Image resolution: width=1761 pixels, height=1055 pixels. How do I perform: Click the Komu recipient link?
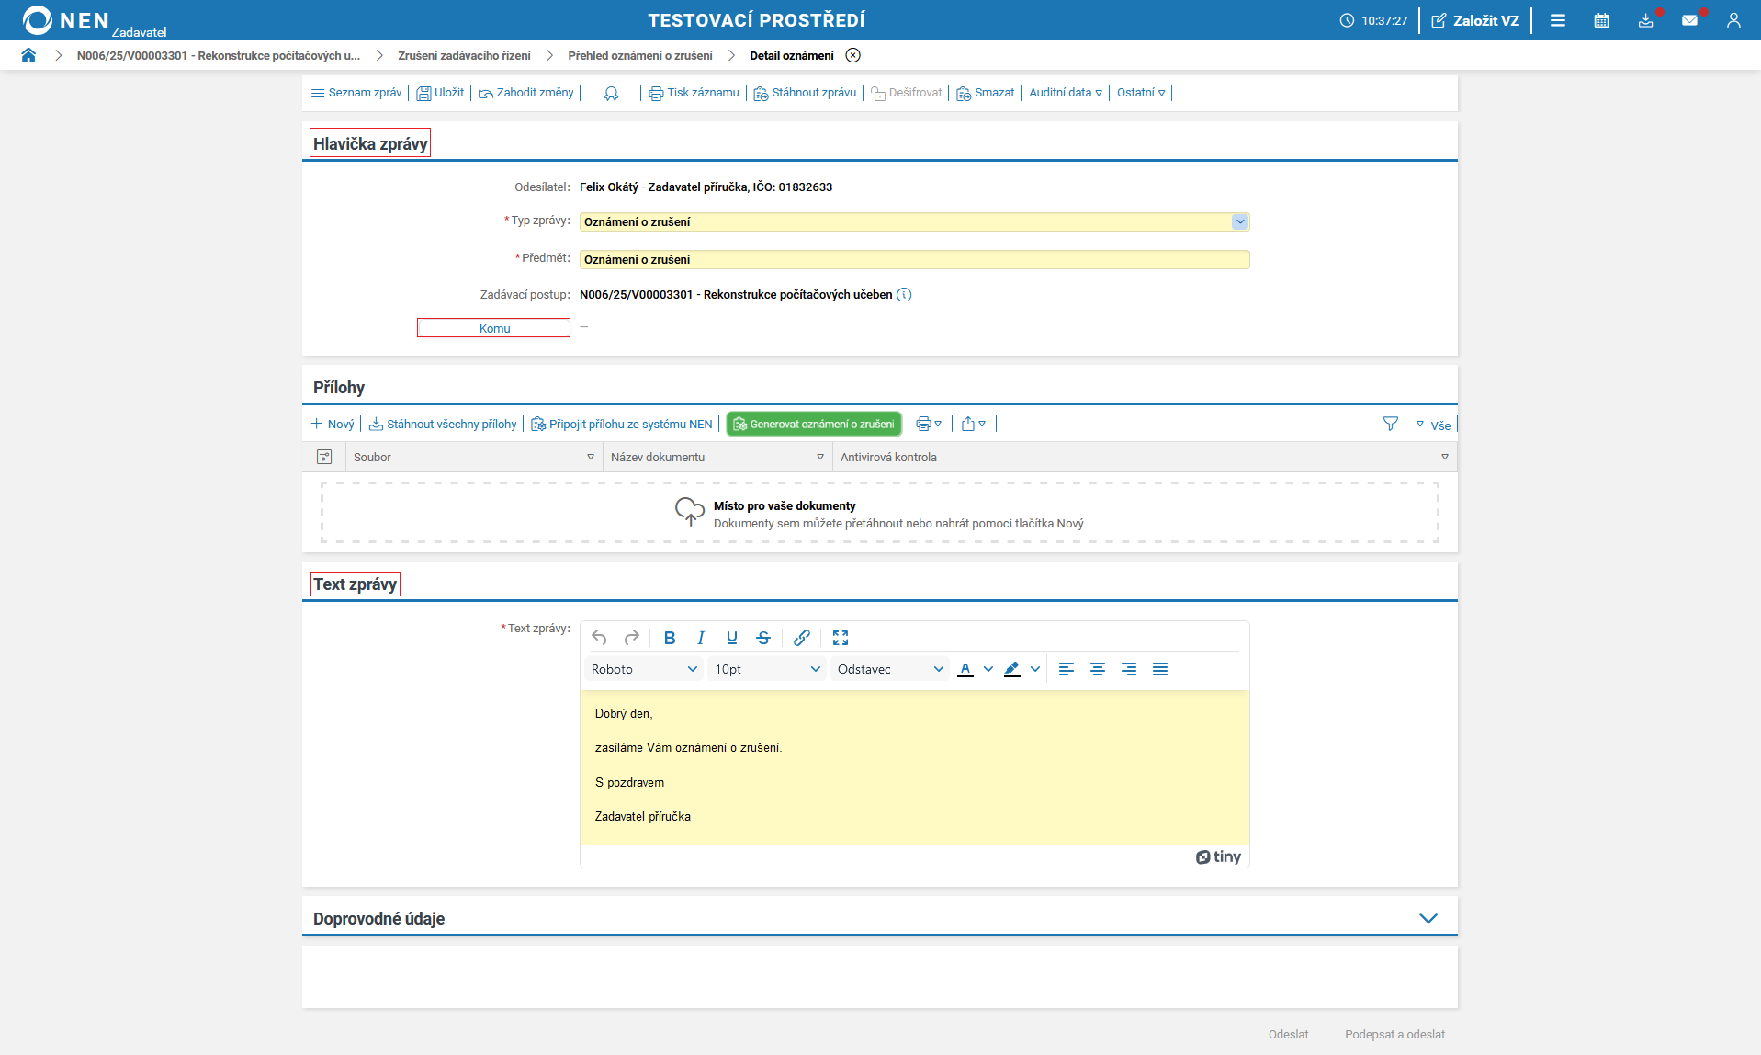[494, 328]
